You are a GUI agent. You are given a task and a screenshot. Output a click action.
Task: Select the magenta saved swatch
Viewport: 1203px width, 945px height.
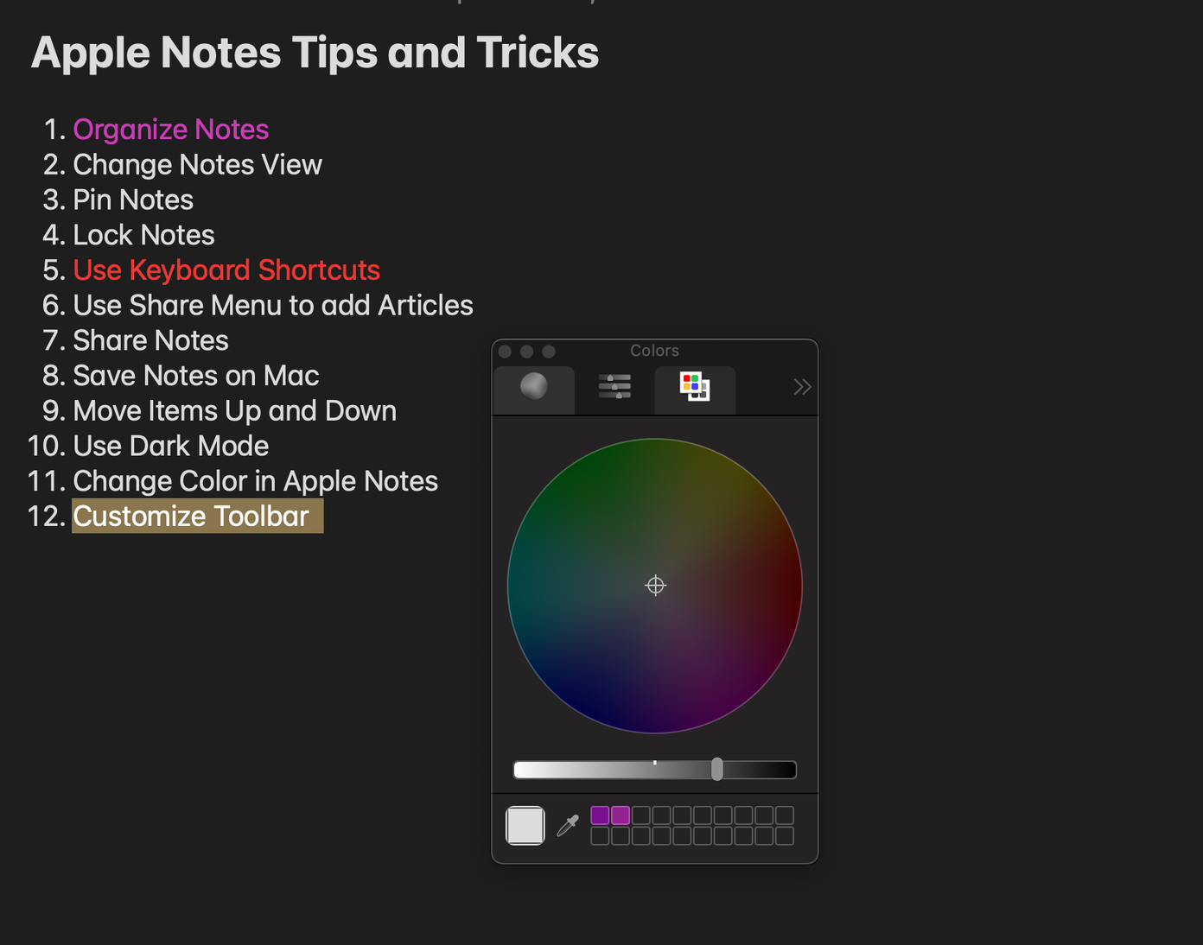pyautogui.click(x=621, y=815)
